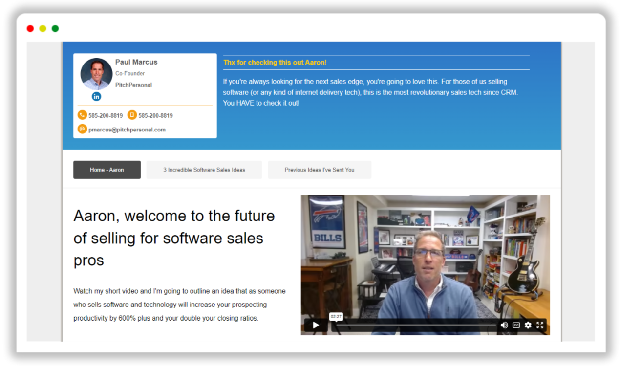This screenshot has height=370, width=620.
Task: Click the yellow window minimize button
Action: [43, 29]
